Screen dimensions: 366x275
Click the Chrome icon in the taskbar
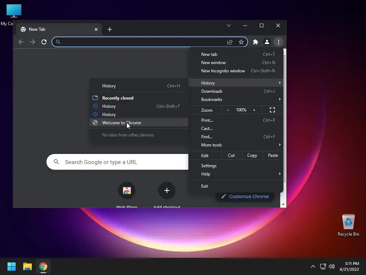(x=43, y=266)
